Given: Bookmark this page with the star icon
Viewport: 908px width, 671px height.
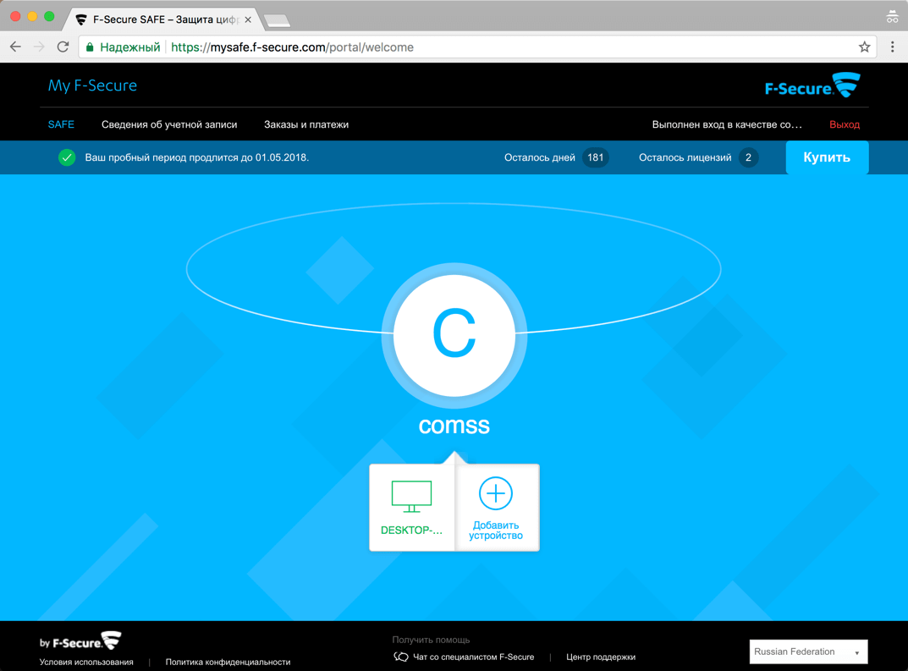Looking at the screenshot, I should click(x=864, y=47).
